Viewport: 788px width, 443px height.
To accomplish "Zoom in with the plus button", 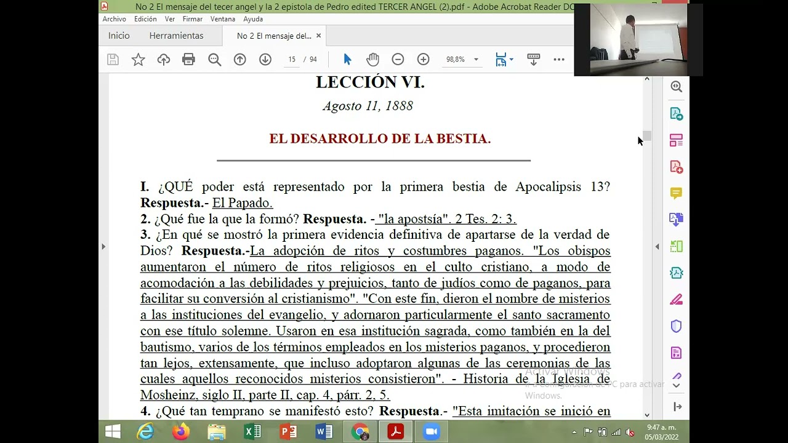I will 423,59.
